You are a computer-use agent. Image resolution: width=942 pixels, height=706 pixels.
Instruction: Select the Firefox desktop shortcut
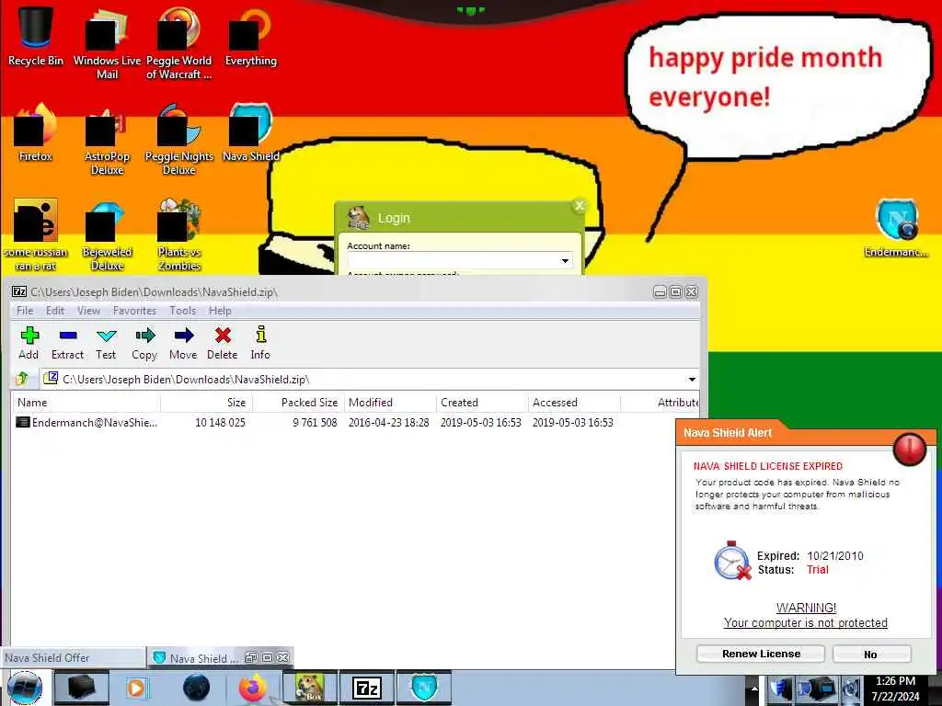point(36,132)
